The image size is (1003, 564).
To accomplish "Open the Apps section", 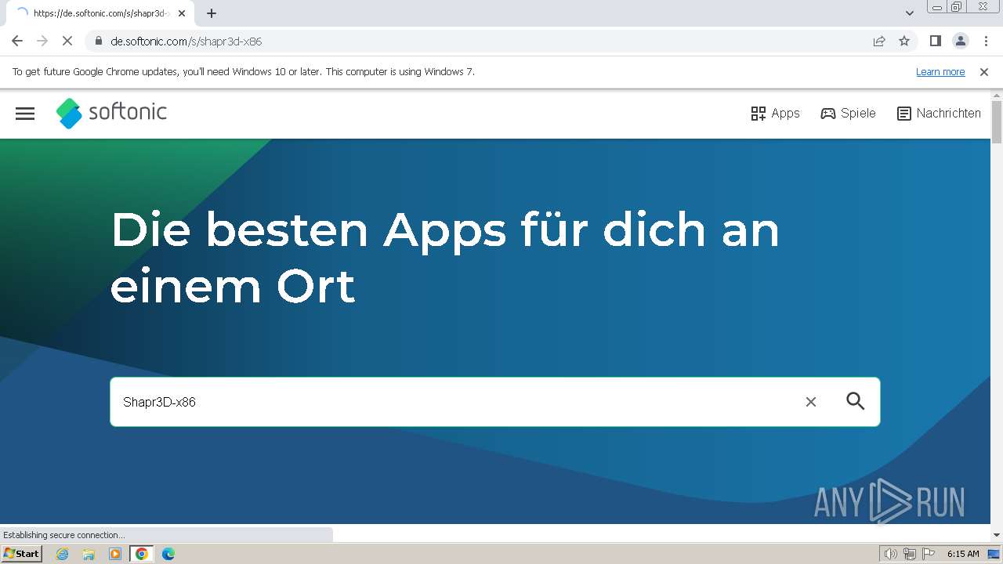I will pyautogui.click(x=775, y=114).
